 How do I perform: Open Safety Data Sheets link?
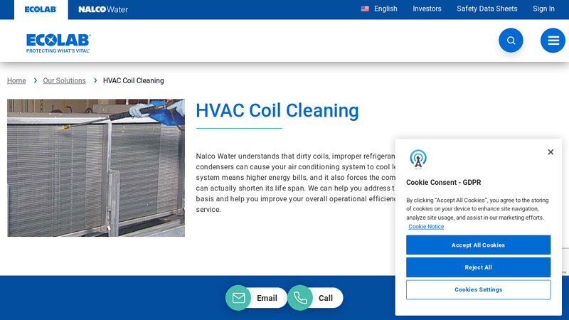487,9
